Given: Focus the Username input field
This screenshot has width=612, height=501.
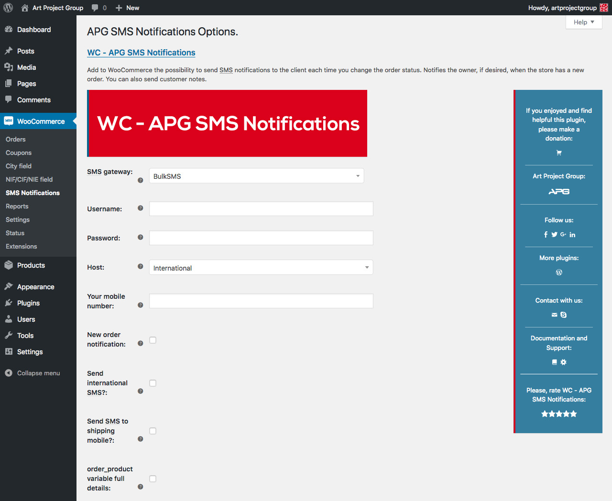Looking at the screenshot, I should click(261, 209).
